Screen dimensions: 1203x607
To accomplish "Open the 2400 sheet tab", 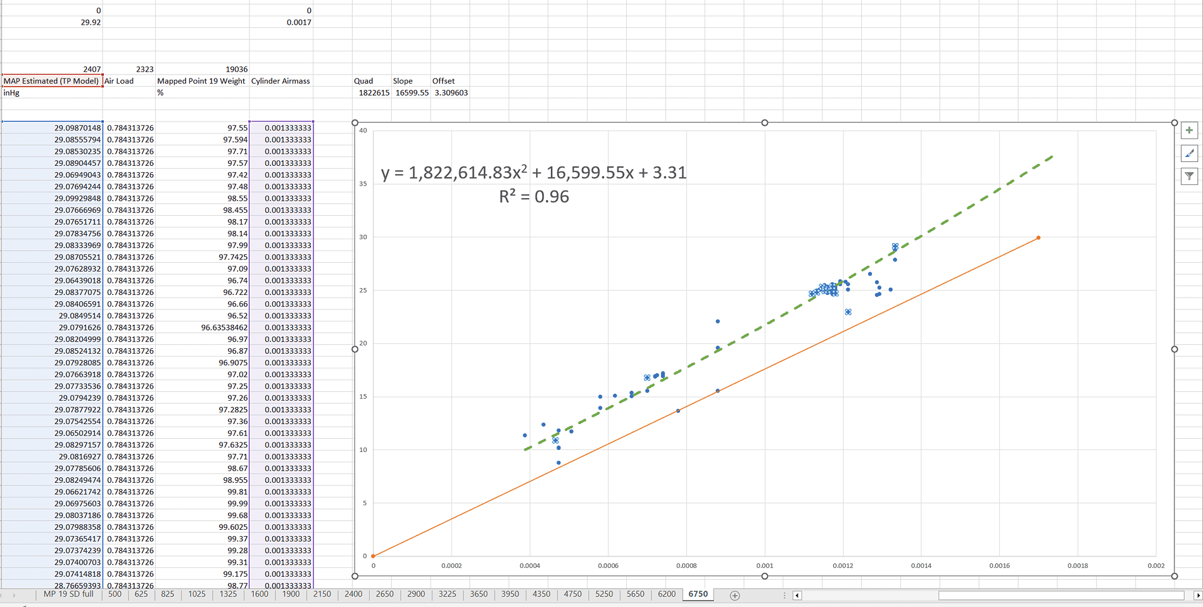I will pyautogui.click(x=353, y=594).
